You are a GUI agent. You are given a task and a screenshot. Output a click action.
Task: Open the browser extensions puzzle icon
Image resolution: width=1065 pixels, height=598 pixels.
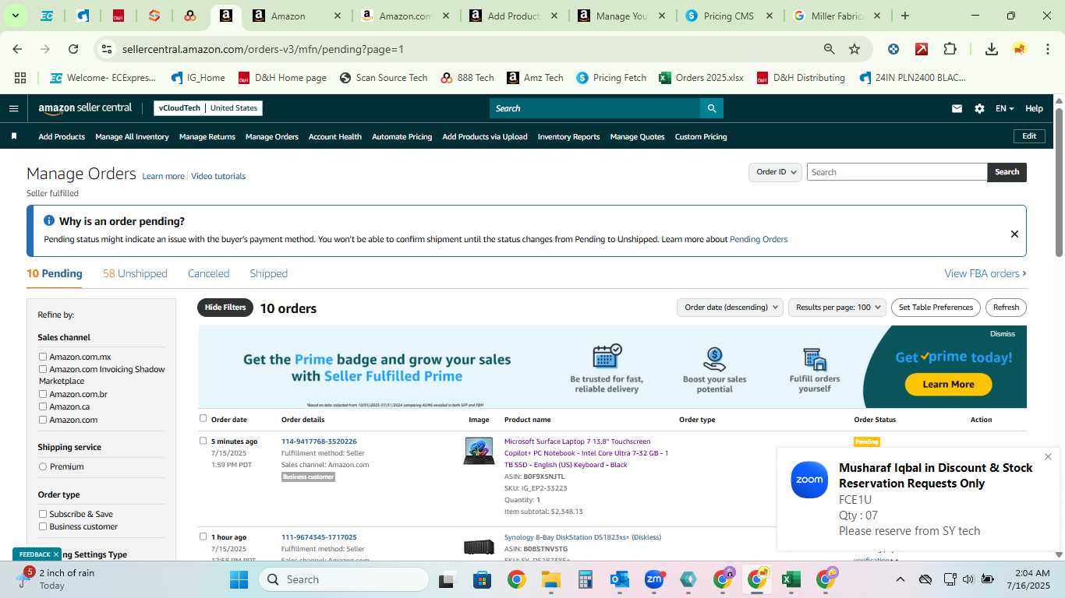coord(950,49)
